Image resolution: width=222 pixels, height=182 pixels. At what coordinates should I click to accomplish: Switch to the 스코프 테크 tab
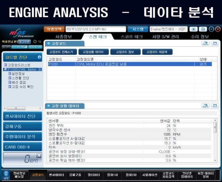[131, 37]
